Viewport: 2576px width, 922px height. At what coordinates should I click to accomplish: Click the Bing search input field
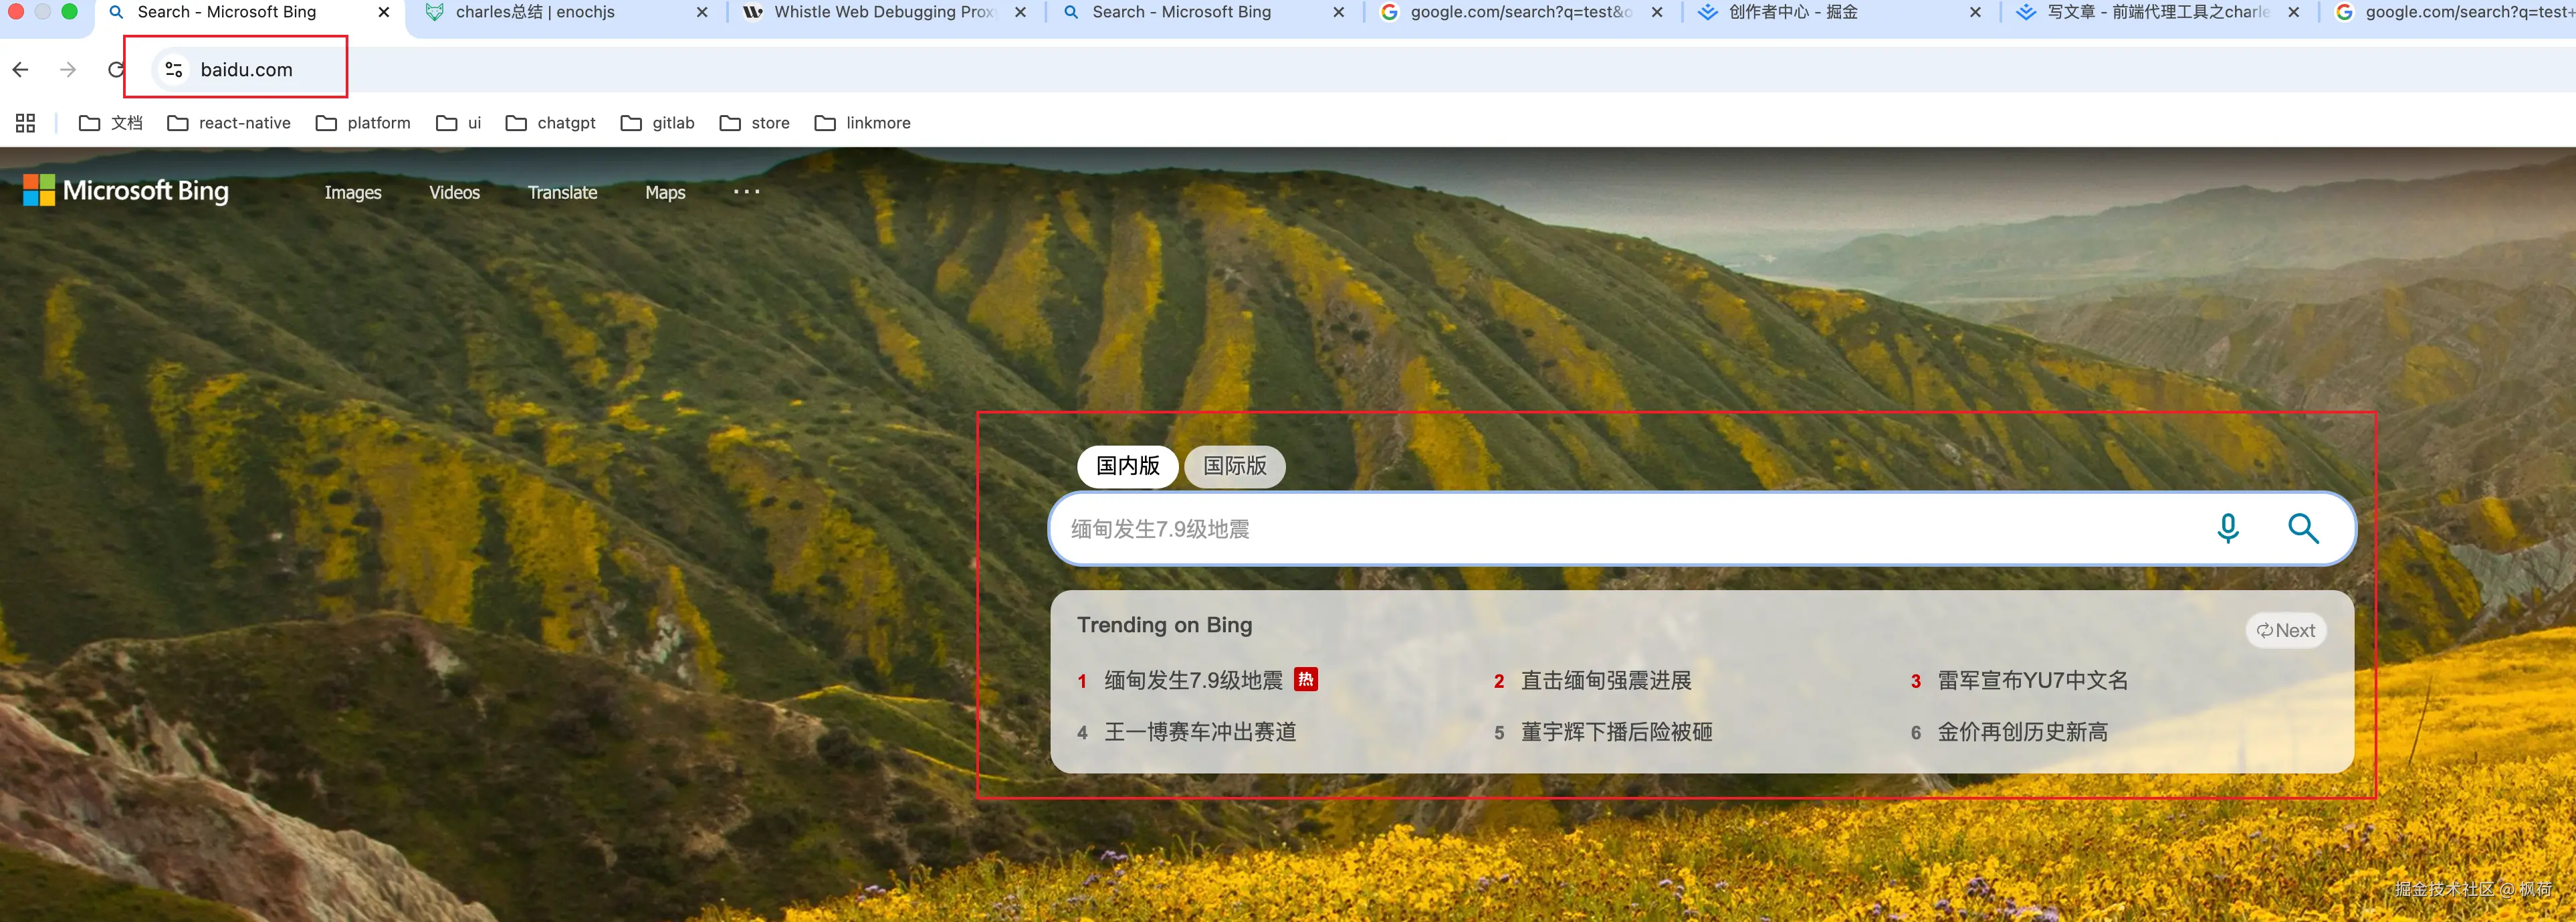point(1600,529)
